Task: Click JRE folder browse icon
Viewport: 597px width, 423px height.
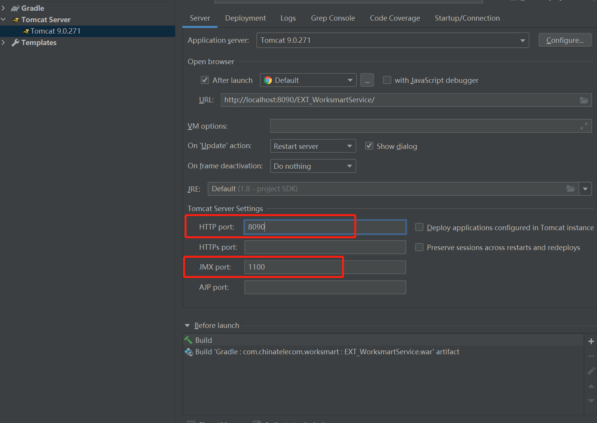Action: [x=571, y=189]
